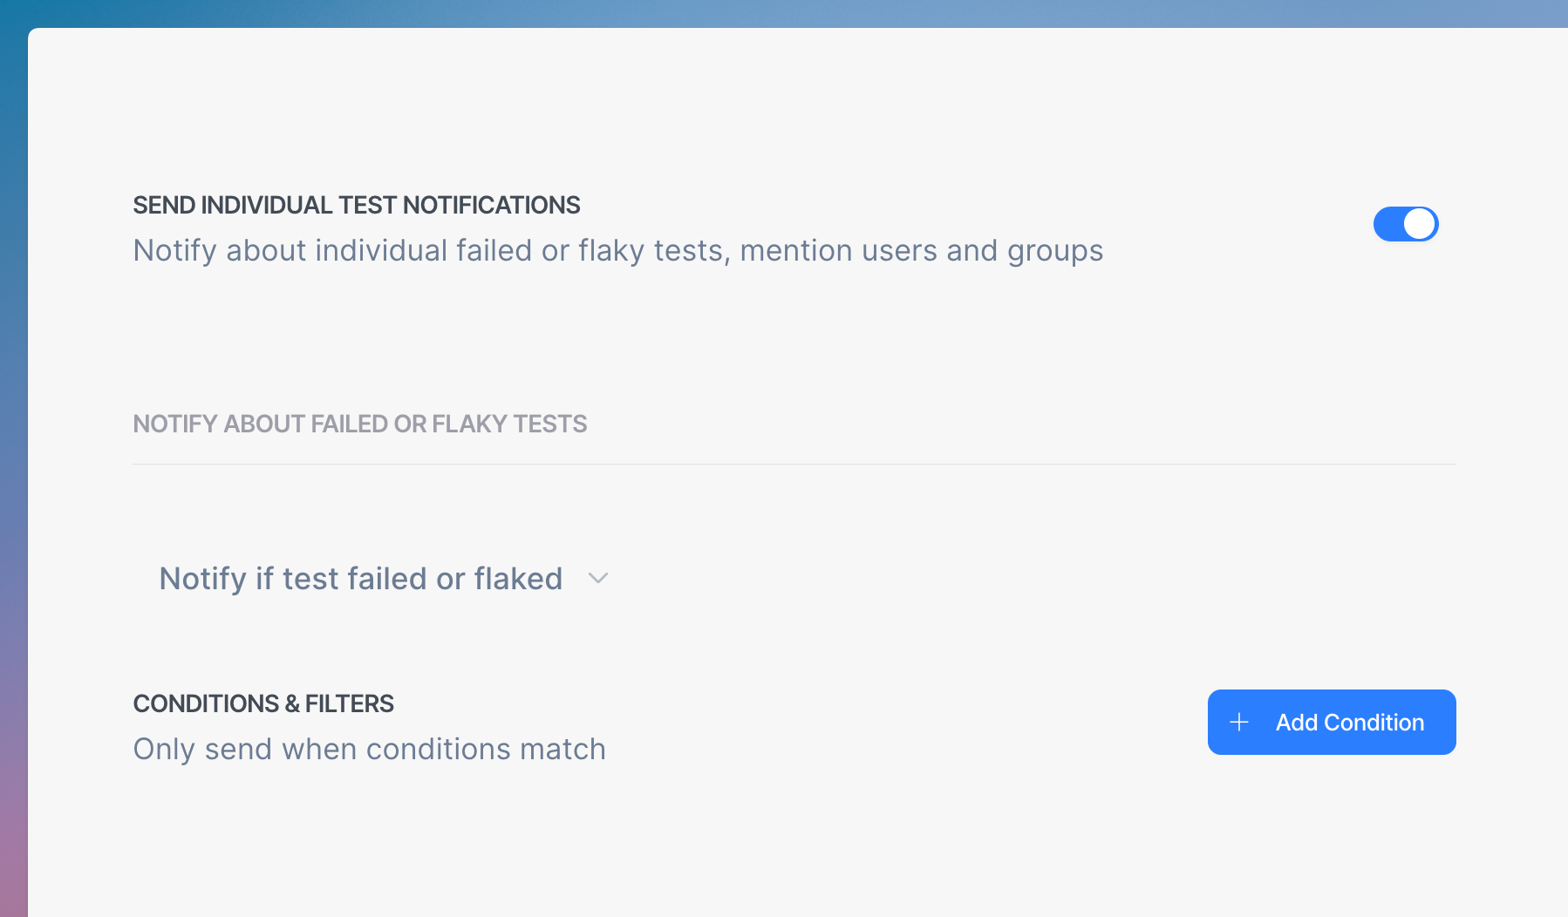The width and height of the screenshot is (1568, 917).
Task: Click the plus icon in Add Condition
Action: [1239, 723]
